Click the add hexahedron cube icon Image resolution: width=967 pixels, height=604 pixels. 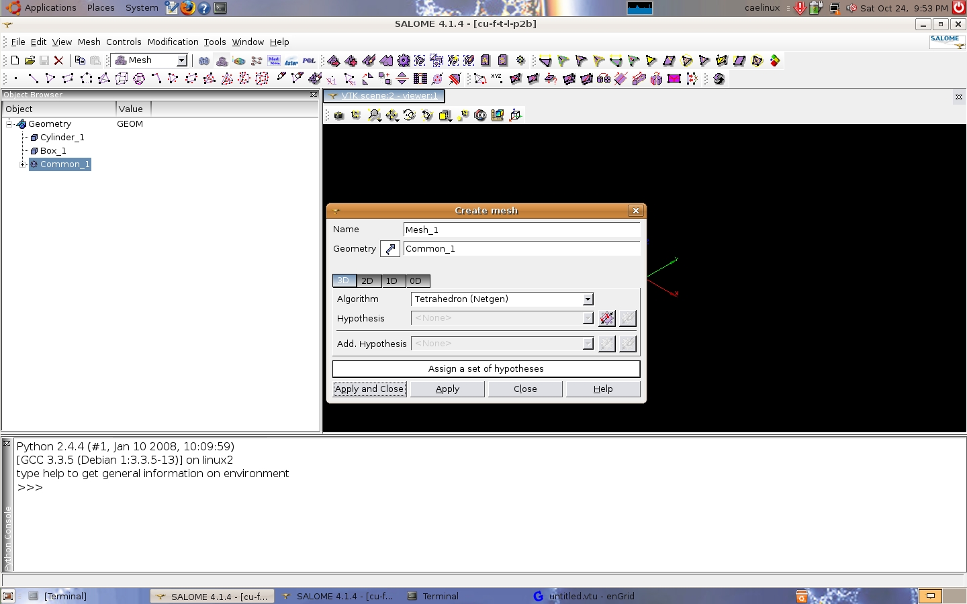point(122,79)
